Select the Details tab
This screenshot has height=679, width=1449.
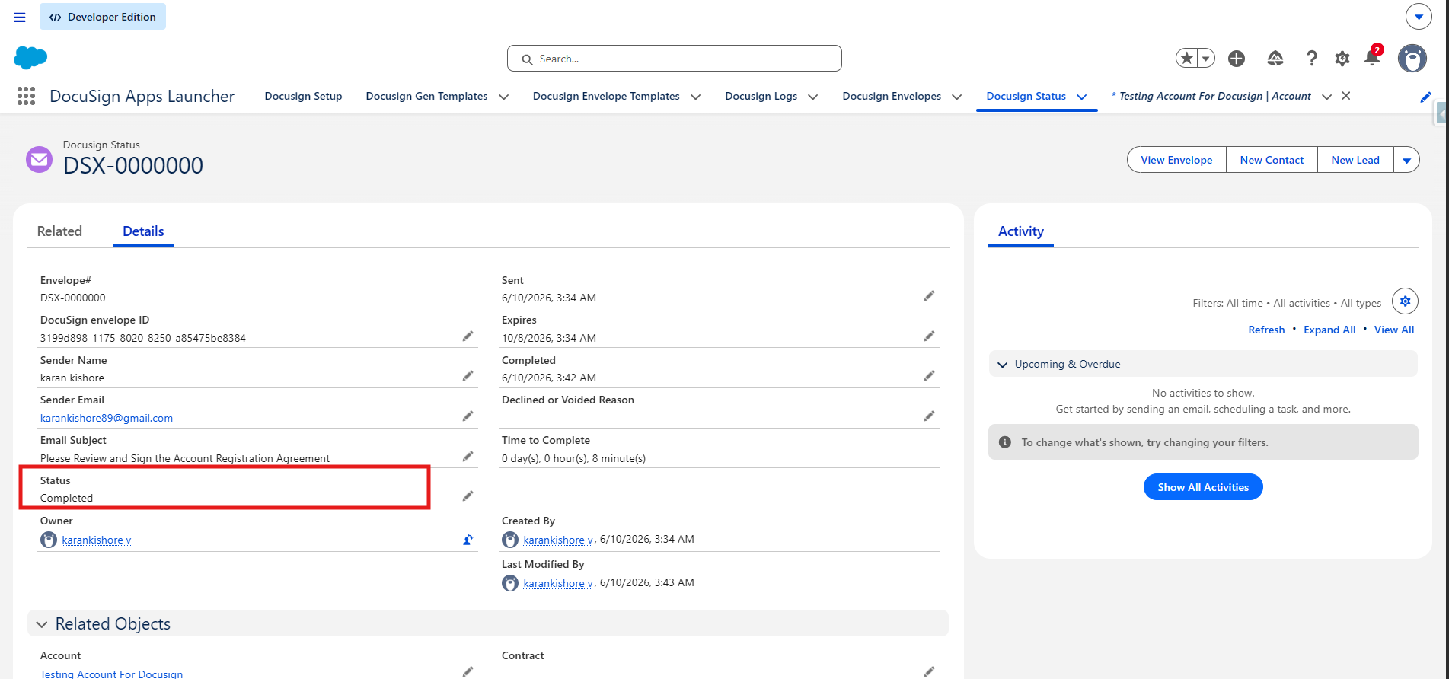pos(143,231)
